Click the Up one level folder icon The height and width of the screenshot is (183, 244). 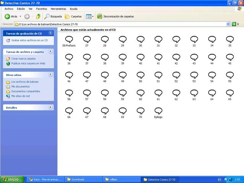pos(38,16)
